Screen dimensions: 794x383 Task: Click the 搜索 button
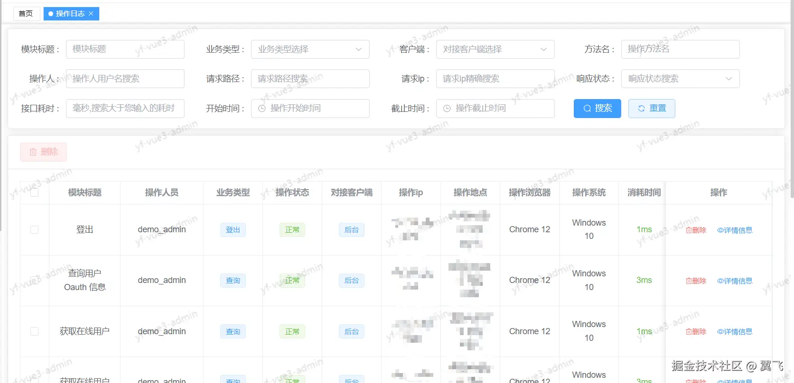(x=597, y=109)
